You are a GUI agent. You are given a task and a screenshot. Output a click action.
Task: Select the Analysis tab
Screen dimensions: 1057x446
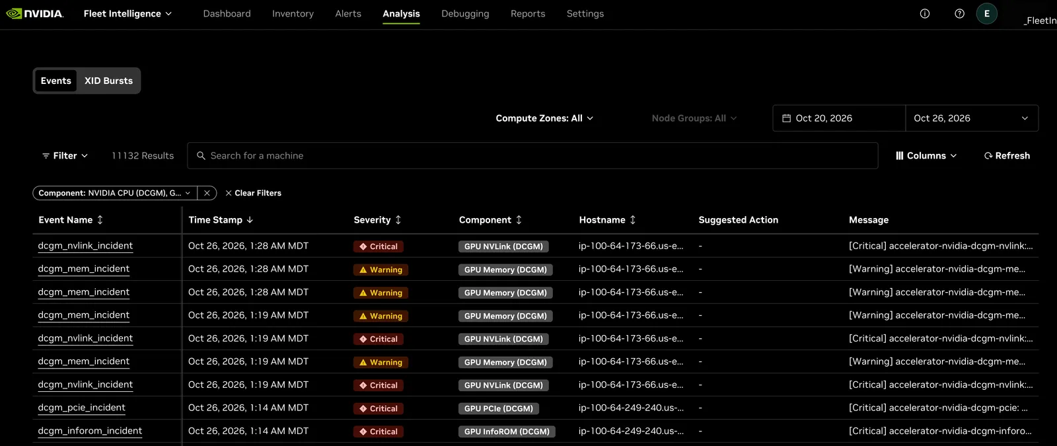401,13
